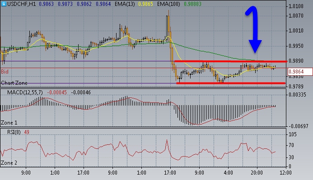Click the MACD(12,55,7) indicator label
The width and height of the screenshot is (313, 180).
tap(25, 92)
